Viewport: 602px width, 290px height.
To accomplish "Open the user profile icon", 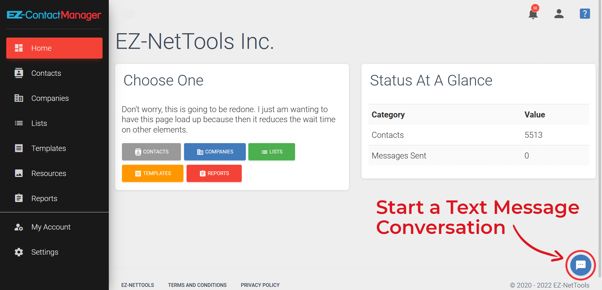I will pos(559,14).
